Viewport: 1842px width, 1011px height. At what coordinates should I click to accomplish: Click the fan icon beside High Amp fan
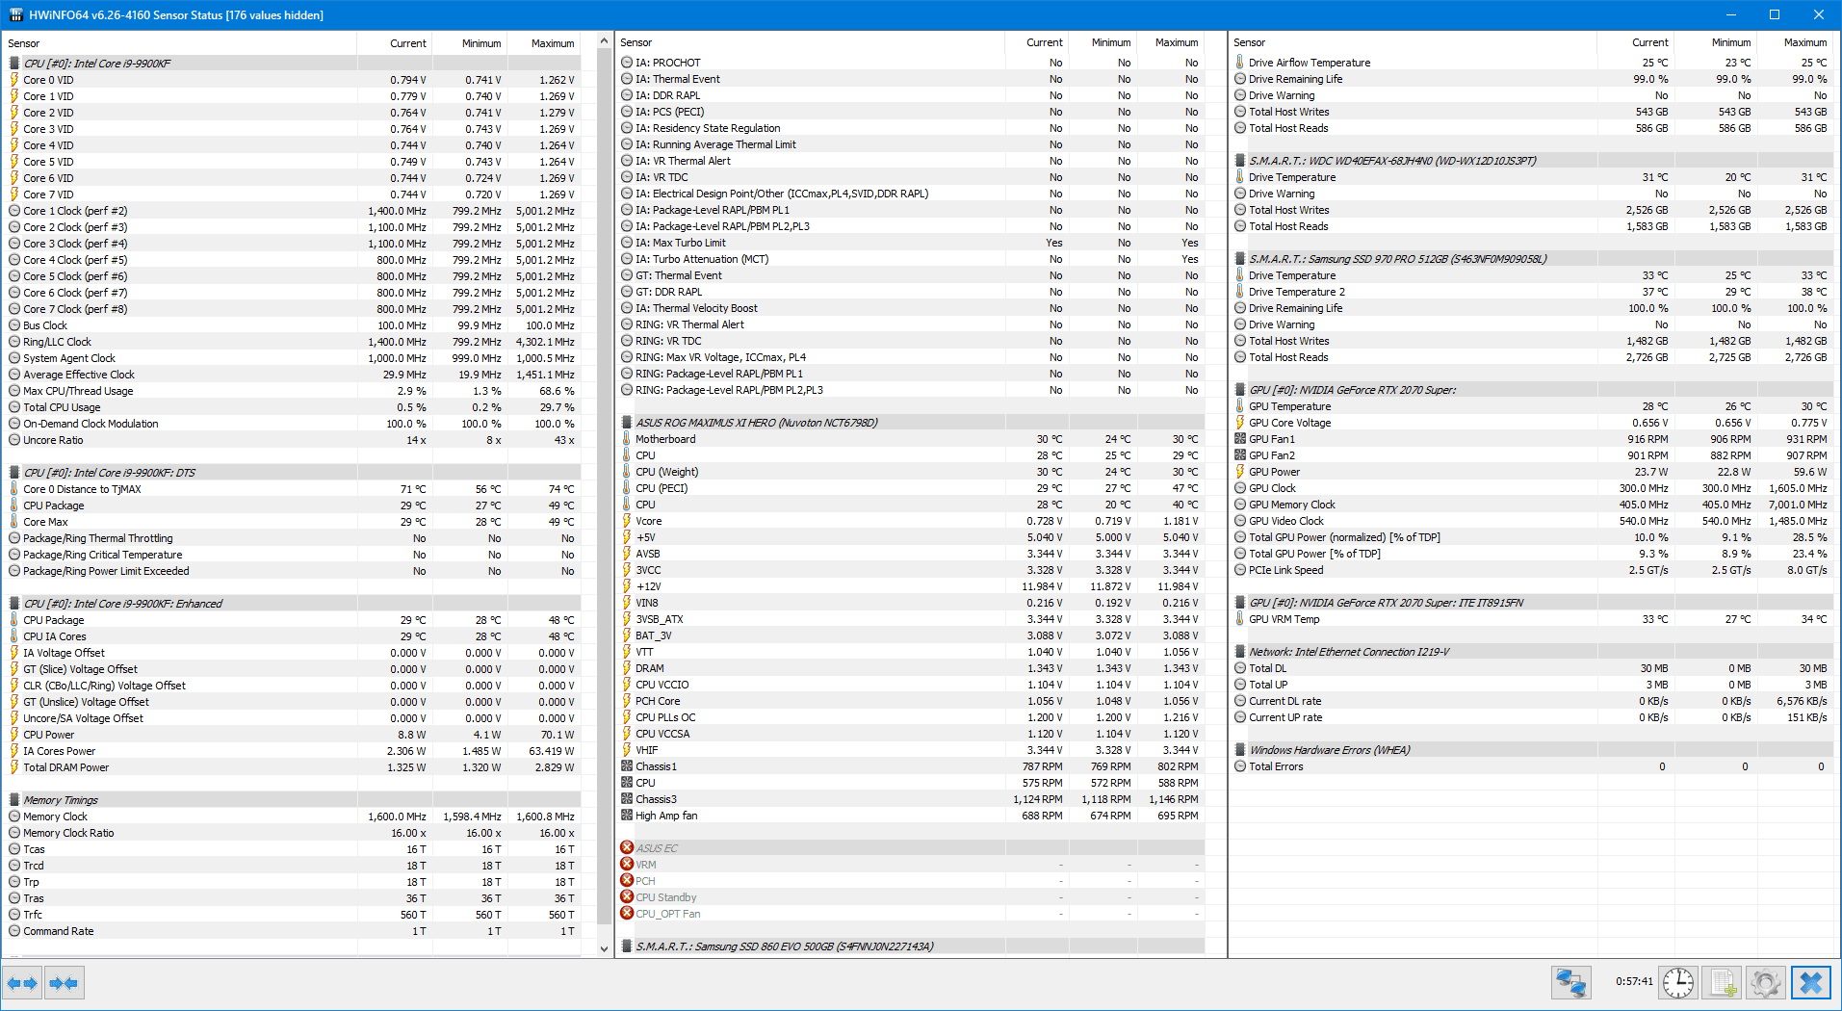(x=627, y=816)
